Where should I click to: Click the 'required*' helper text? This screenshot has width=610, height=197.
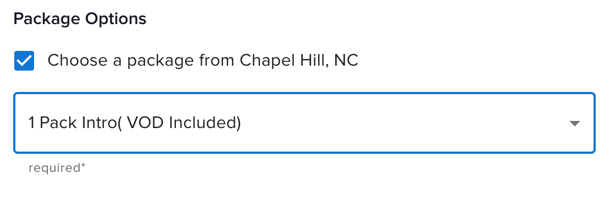click(x=57, y=168)
